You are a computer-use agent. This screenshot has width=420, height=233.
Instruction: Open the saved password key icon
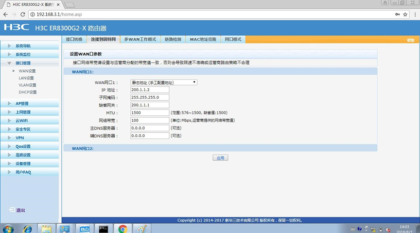398,15
